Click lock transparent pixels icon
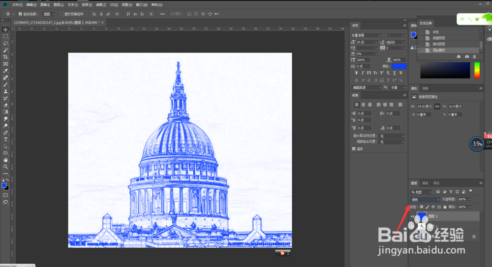The width and height of the screenshot is (492, 267). pyautogui.click(x=422, y=207)
